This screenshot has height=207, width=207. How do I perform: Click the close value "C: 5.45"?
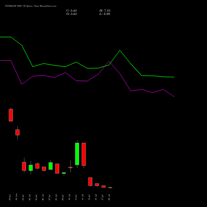pos(72,11)
